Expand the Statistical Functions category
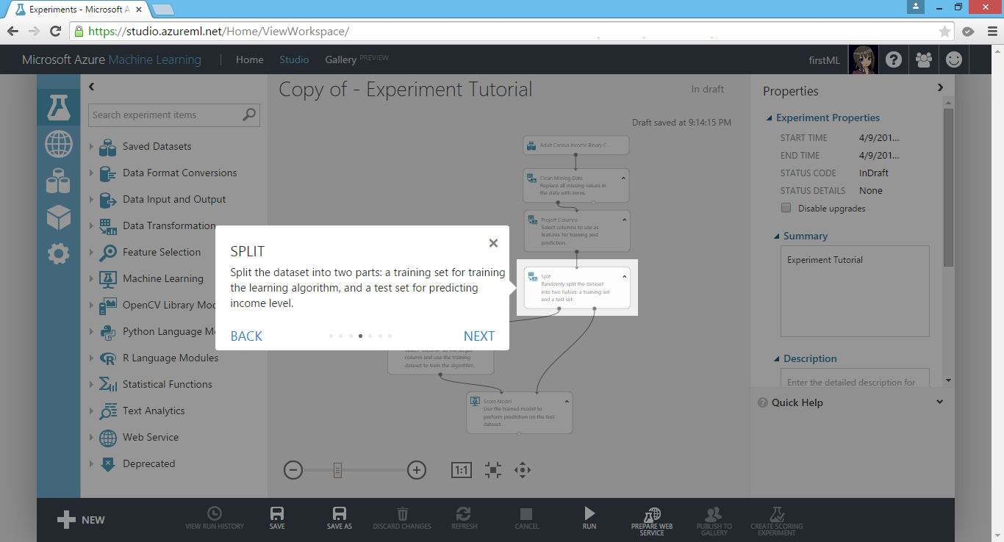The width and height of the screenshot is (1004, 542). click(x=92, y=384)
